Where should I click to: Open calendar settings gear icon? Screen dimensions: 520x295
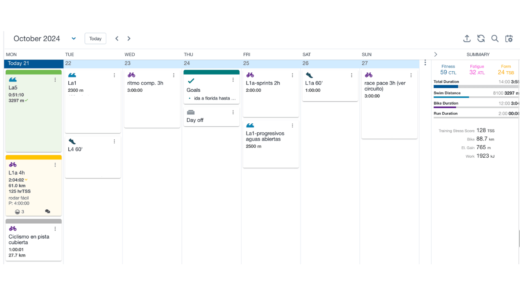click(509, 39)
